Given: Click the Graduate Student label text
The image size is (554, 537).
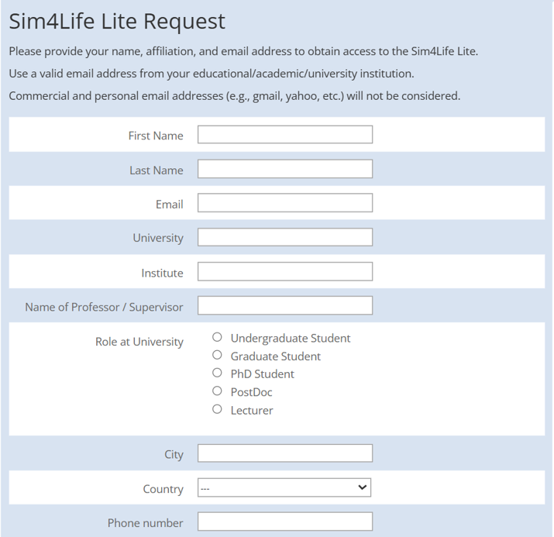Looking at the screenshot, I should 276,356.
